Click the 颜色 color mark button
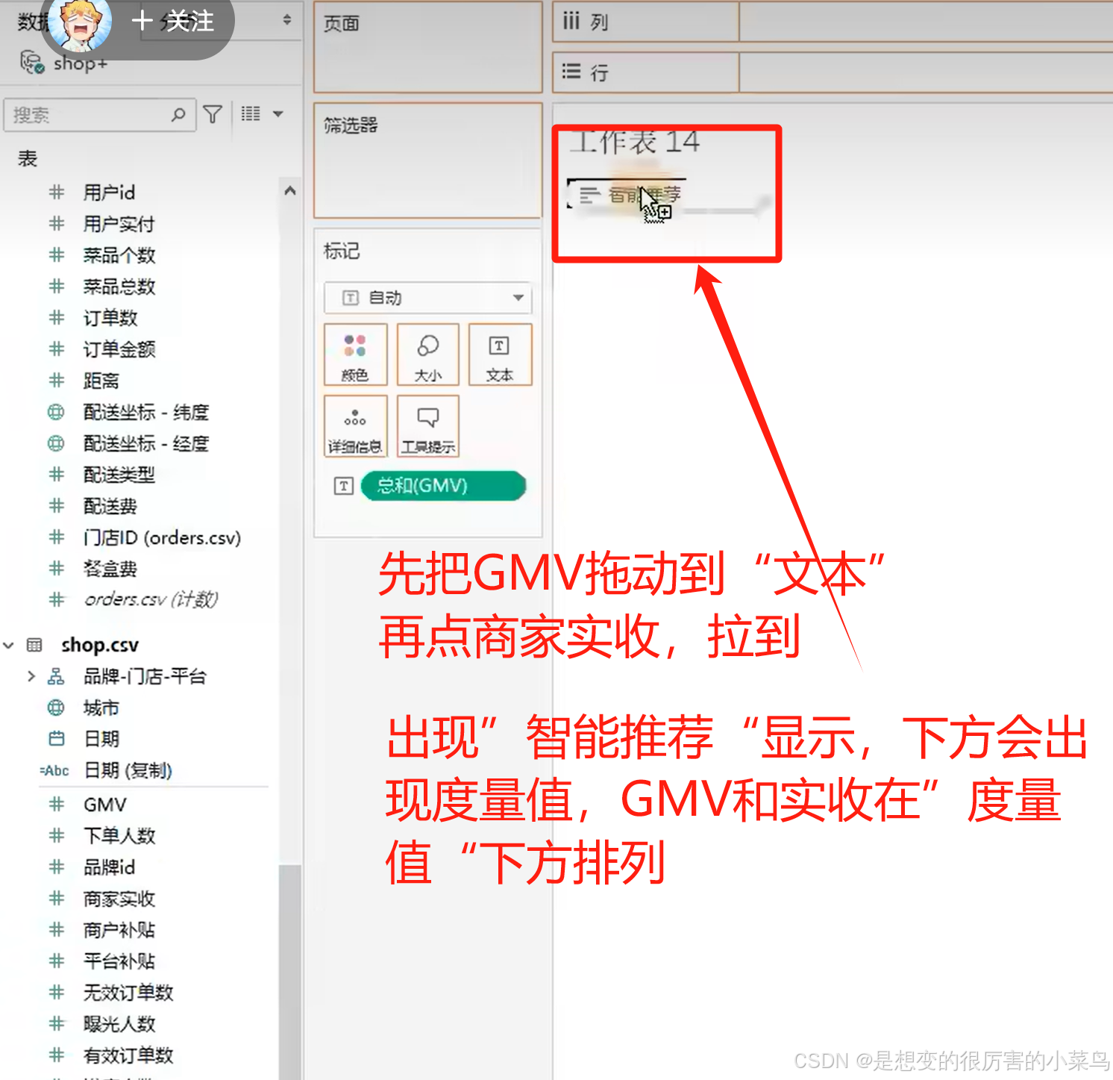 [355, 355]
